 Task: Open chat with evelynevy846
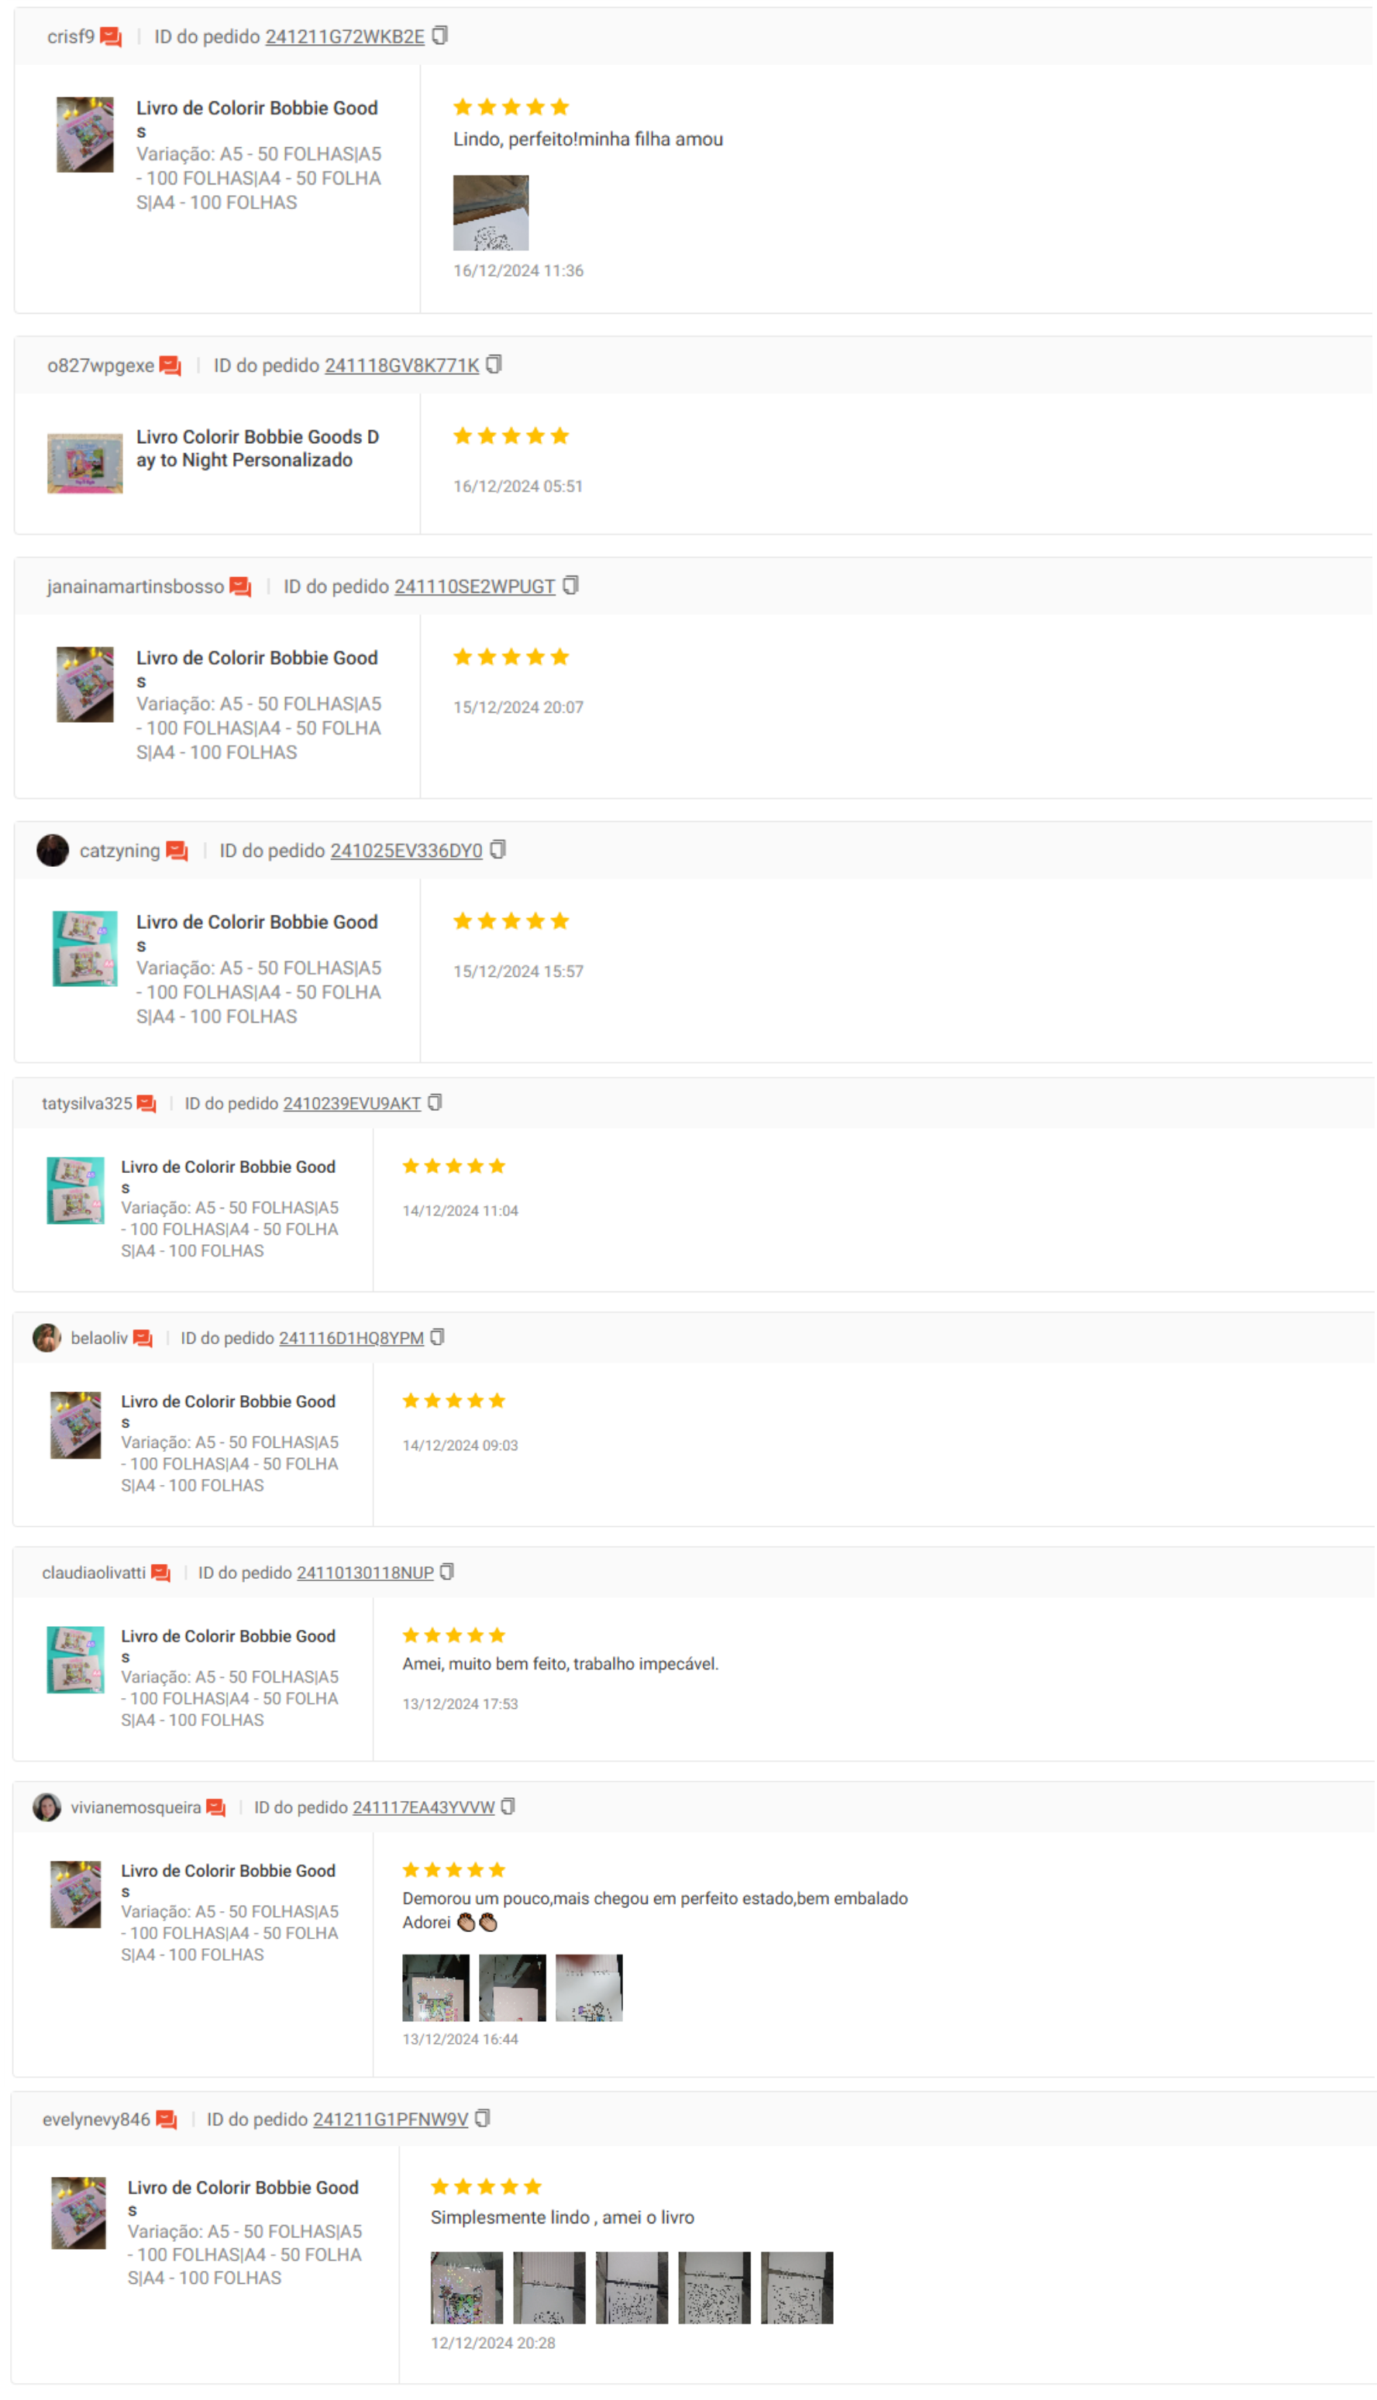tap(167, 2120)
